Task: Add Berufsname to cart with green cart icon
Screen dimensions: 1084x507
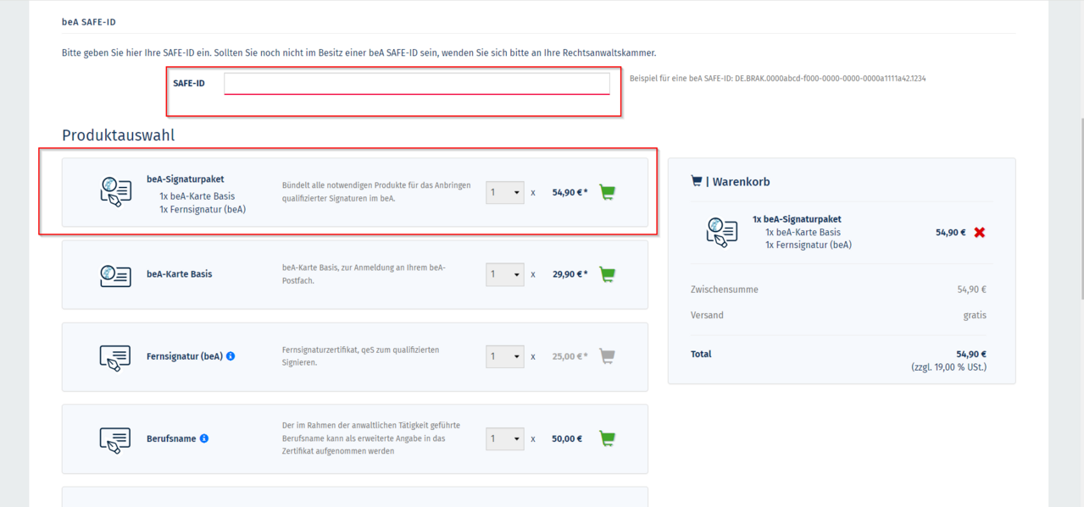Action: tap(607, 438)
